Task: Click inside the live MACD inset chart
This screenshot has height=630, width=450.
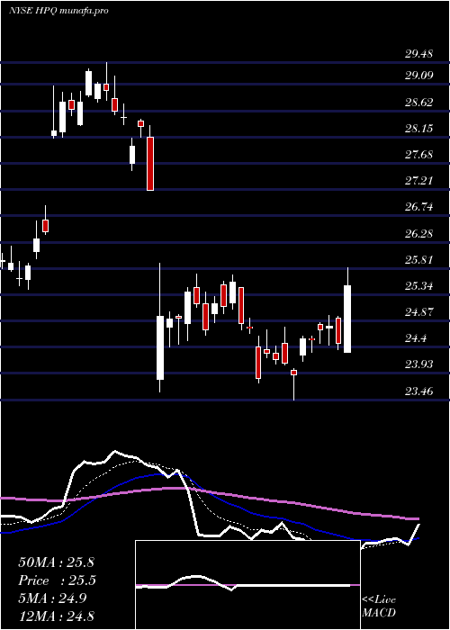Action: pyautogui.click(x=247, y=585)
